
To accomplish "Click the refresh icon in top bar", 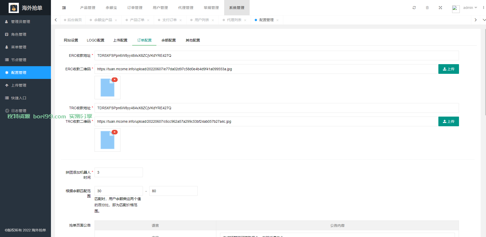I will coord(414,8).
